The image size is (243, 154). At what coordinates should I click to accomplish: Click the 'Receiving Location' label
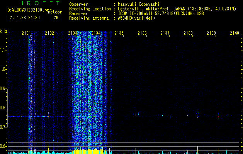(x=90, y=9)
